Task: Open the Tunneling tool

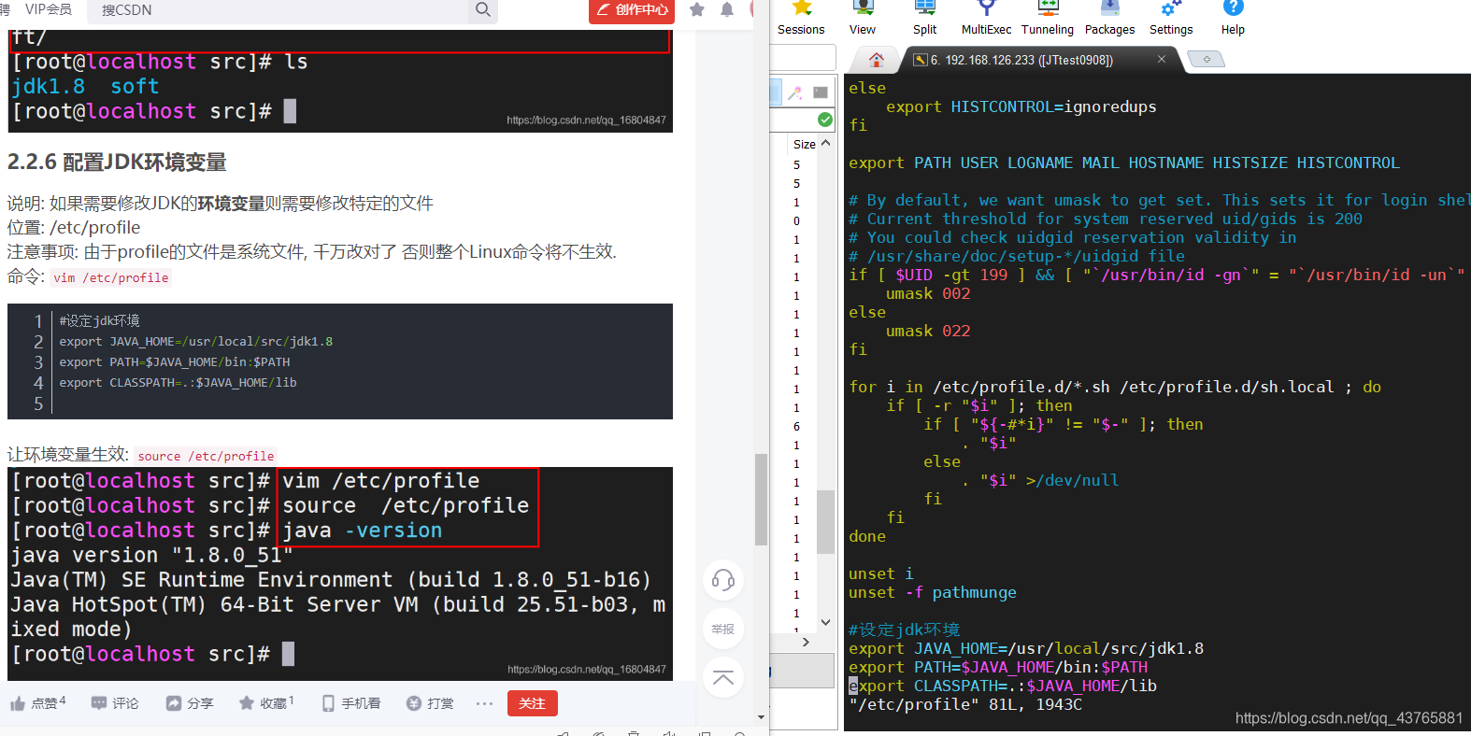Action: click(x=1048, y=19)
